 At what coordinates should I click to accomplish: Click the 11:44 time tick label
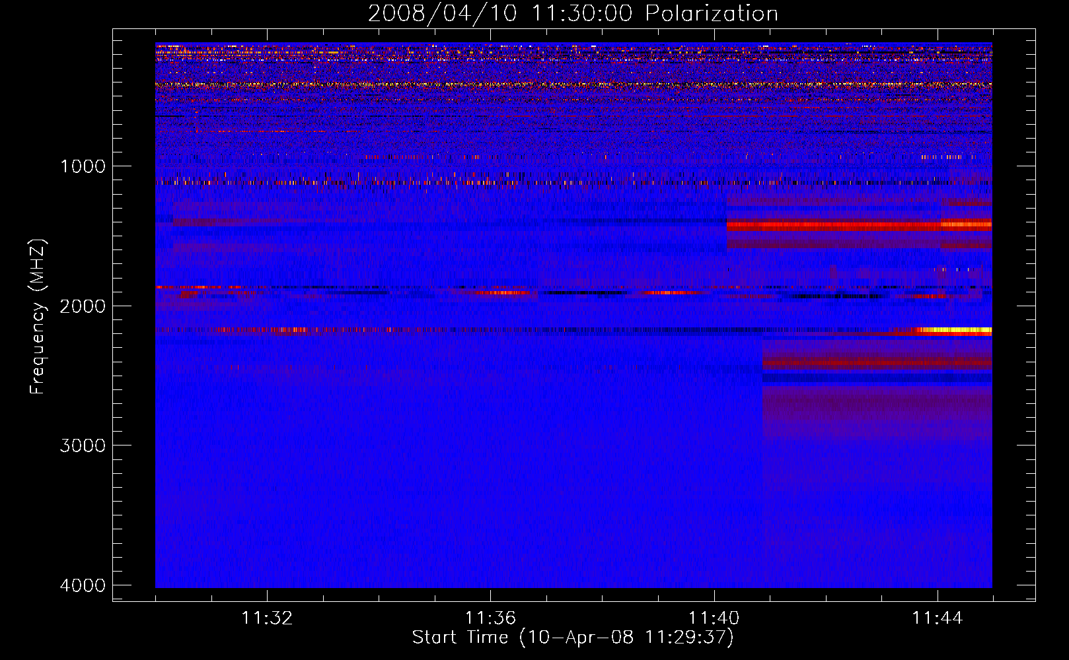point(938,618)
